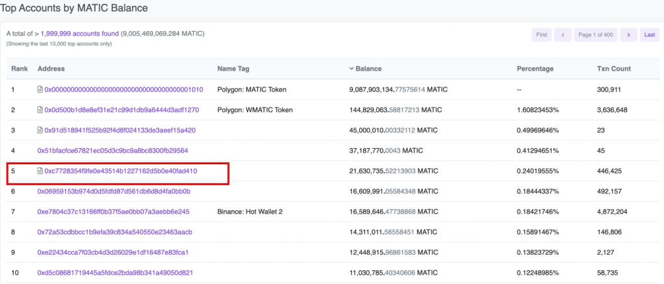The image size is (664, 284).
Task: Click the Page 1 of 400 indicator
Action: pos(595,35)
